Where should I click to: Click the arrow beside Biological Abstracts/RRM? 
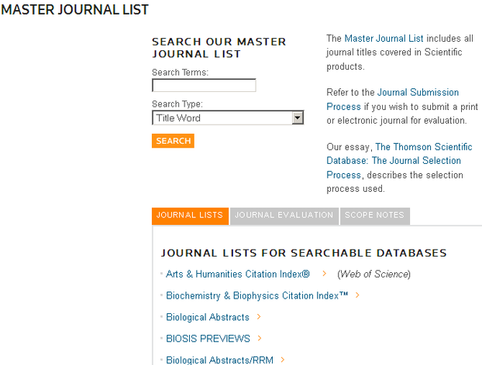[x=282, y=360]
